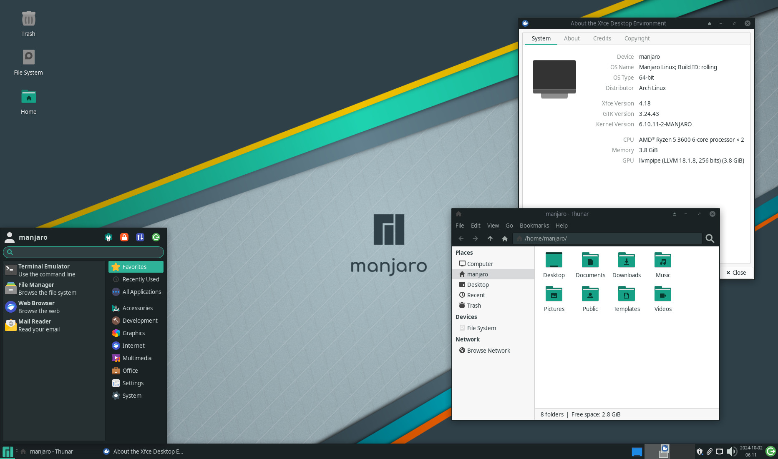
Task: Select Browse Network in sidebar
Action: coord(493,351)
